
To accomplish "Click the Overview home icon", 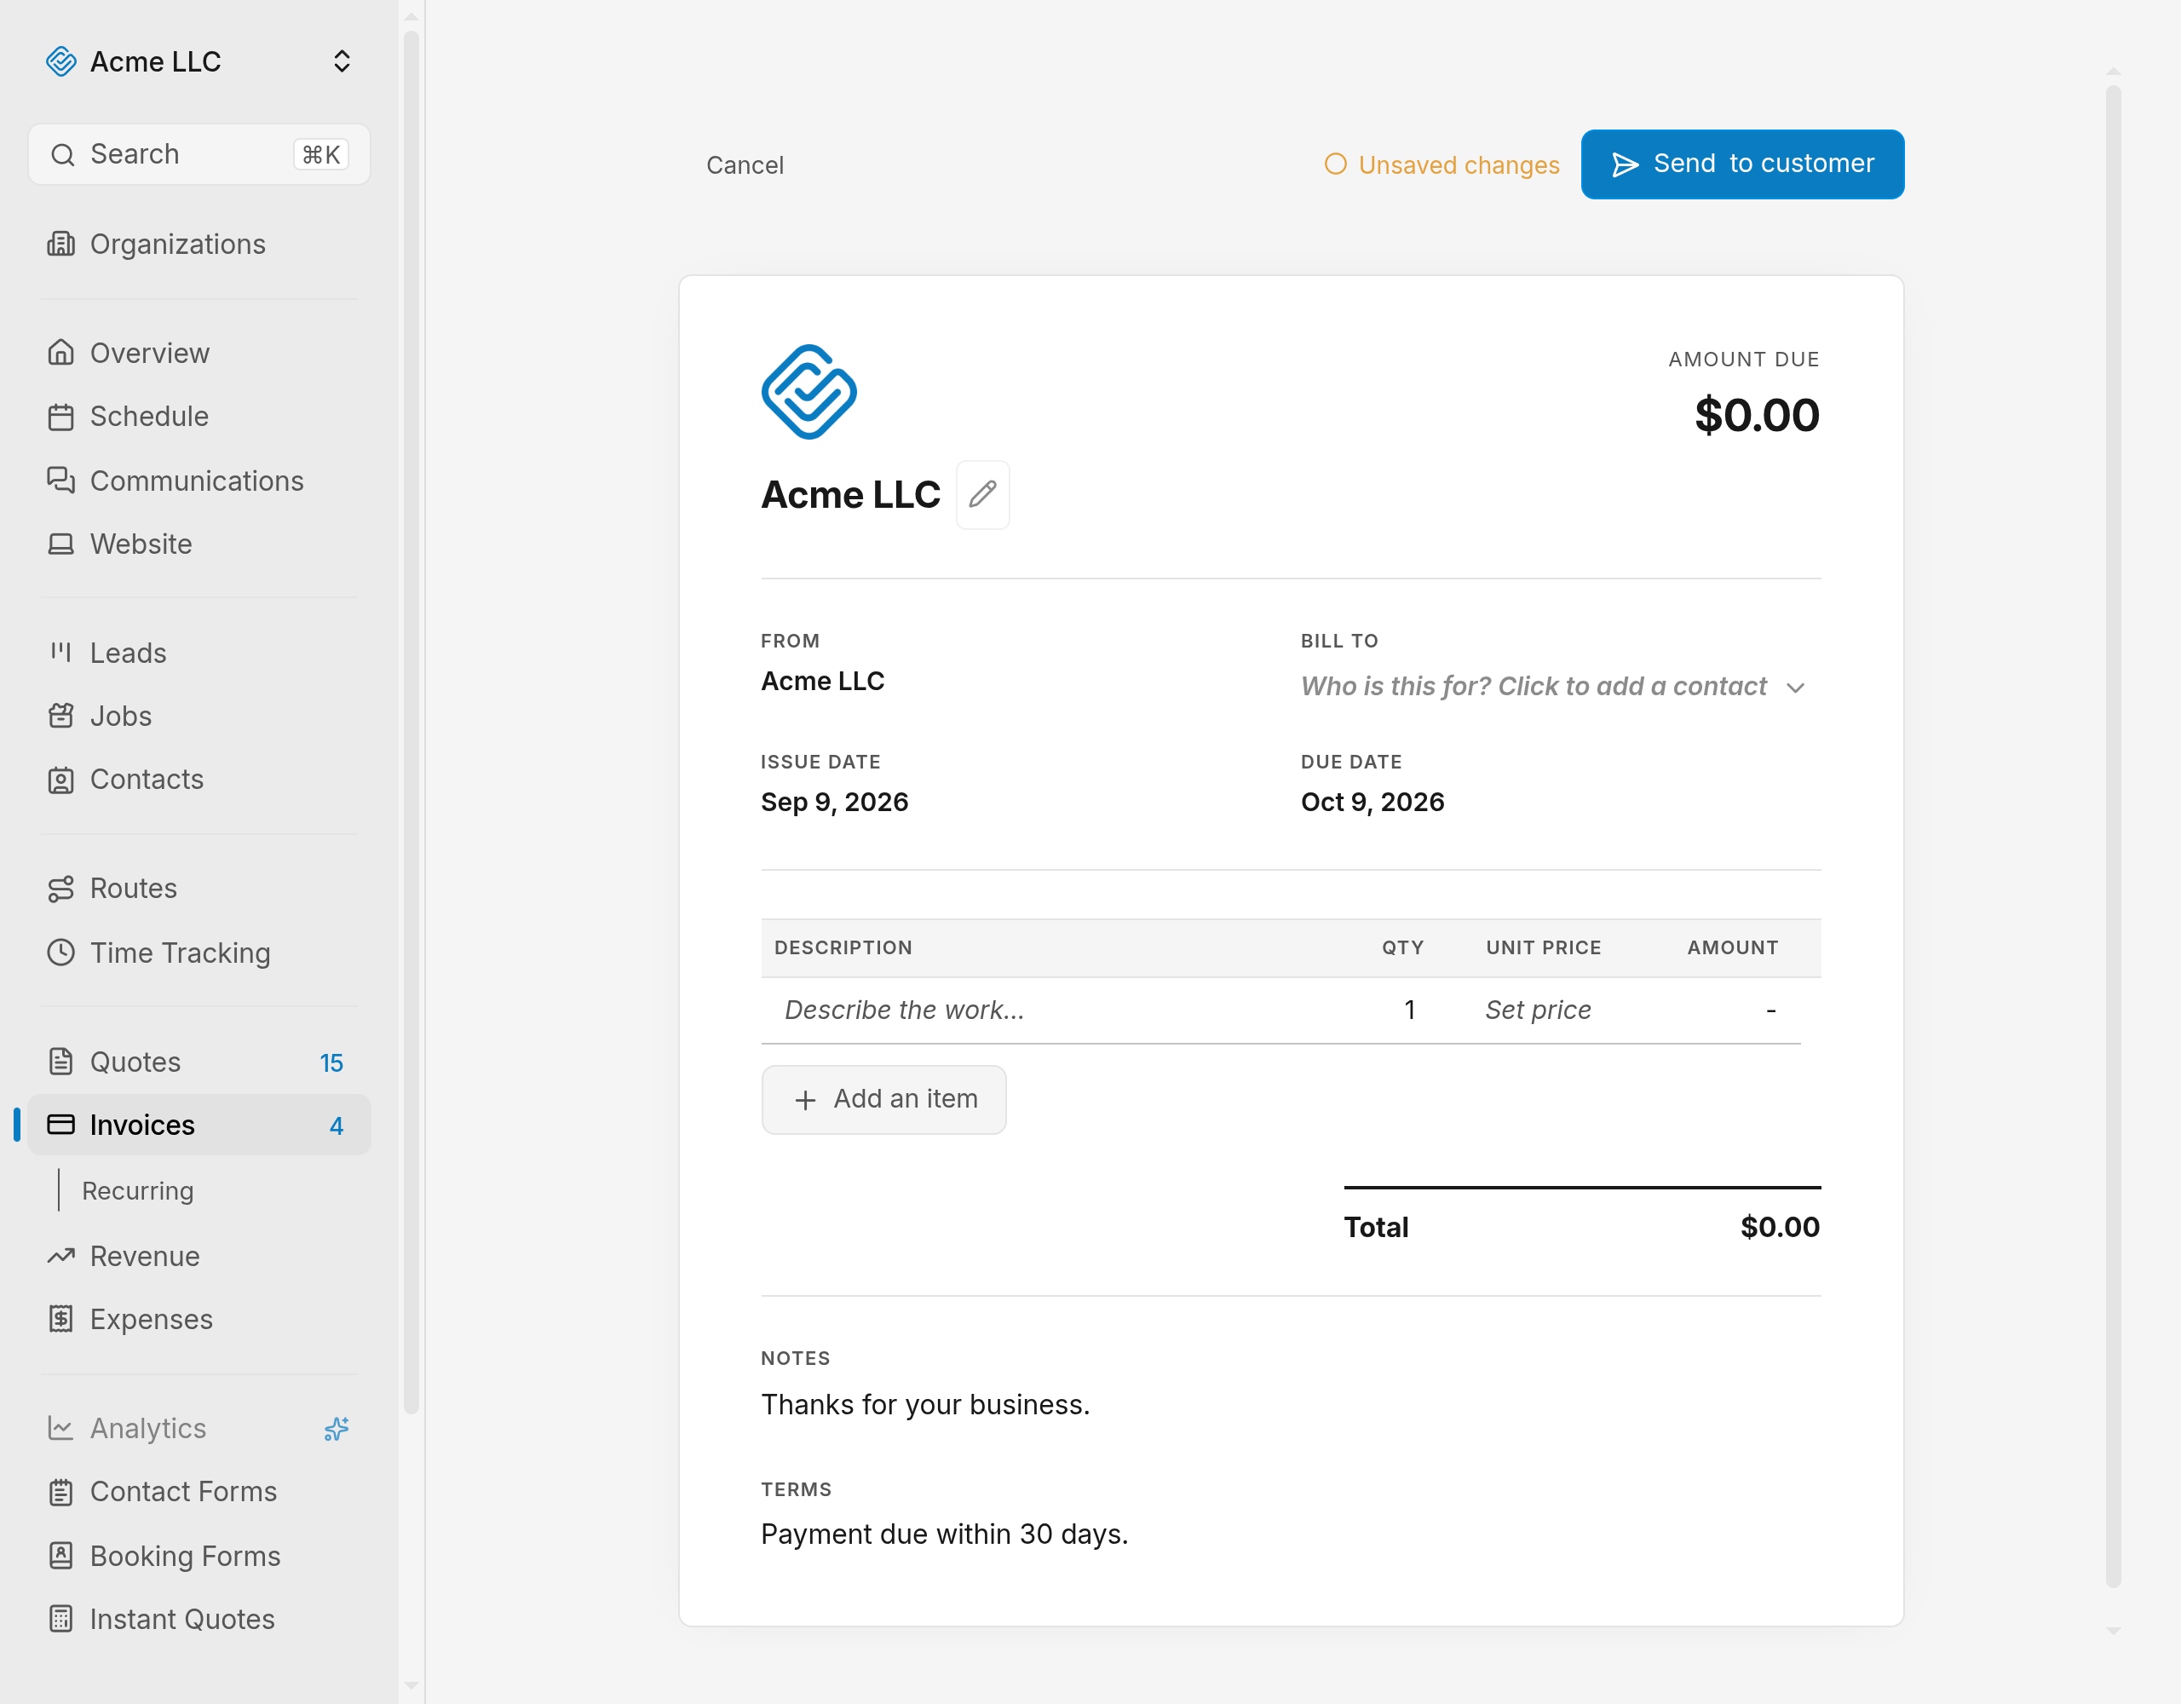I will 61,353.
